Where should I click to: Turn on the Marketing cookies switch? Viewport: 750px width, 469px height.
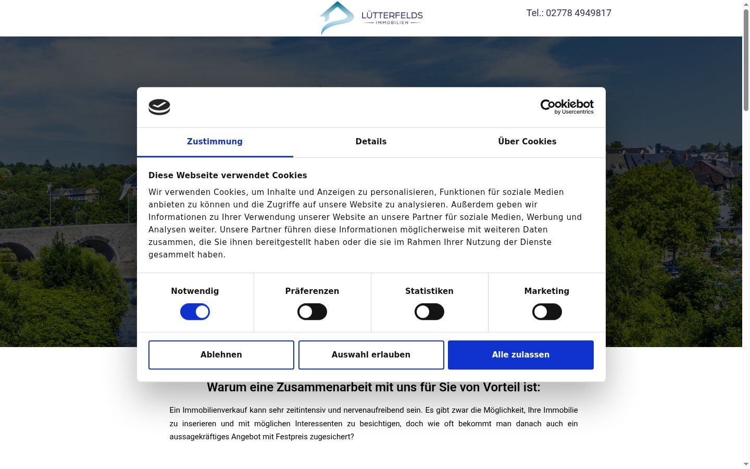click(x=547, y=312)
